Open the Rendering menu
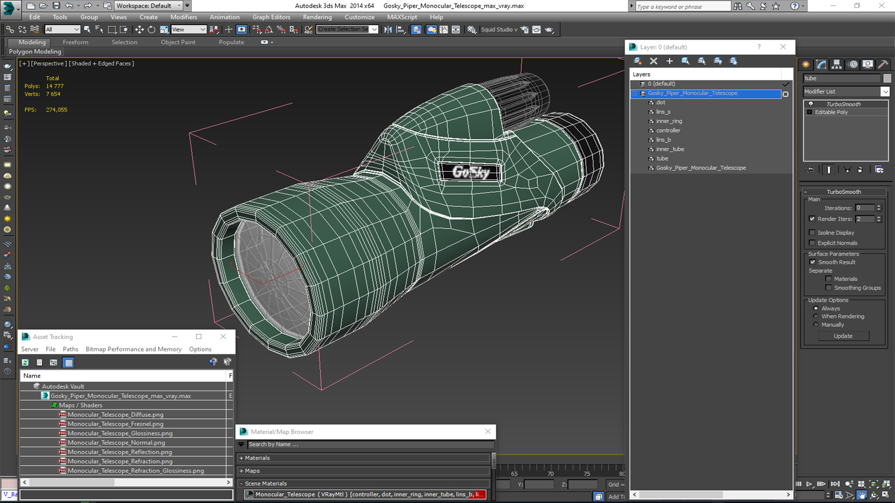Screen dimensions: 895x503 317,17
